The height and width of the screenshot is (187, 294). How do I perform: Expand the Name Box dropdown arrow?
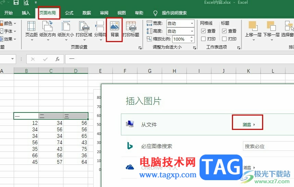pyautogui.click(x=12, y=59)
